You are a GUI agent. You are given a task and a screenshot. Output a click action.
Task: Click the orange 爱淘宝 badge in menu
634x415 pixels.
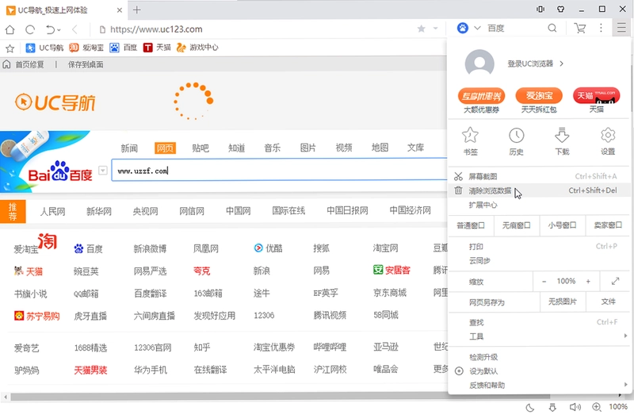click(539, 95)
